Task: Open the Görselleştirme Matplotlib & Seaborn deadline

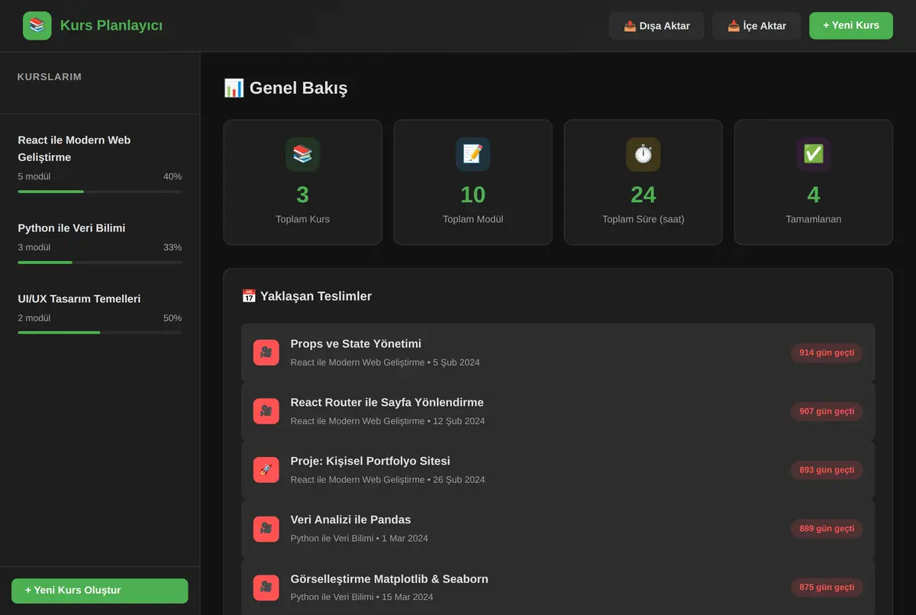Action: coord(558,587)
